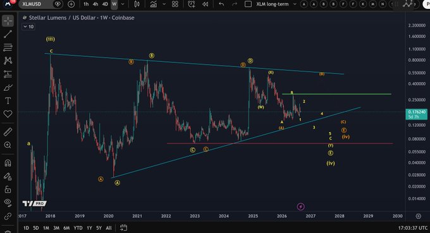
Task: Set date range to 3M
Action: coord(56,228)
